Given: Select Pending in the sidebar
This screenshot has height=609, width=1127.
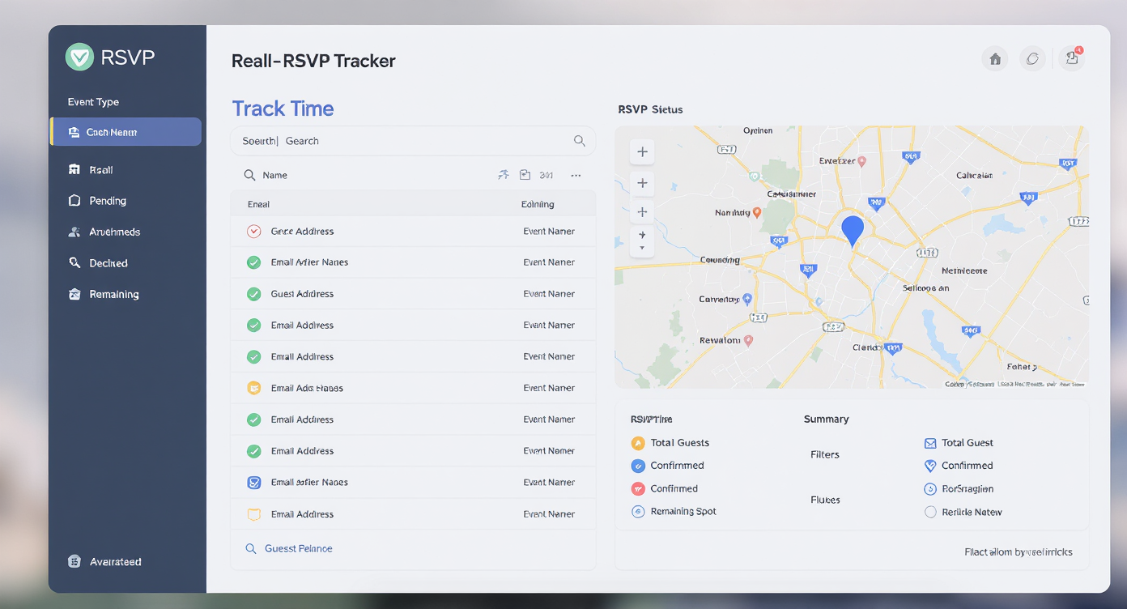Looking at the screenshot, I should [108, 201].
